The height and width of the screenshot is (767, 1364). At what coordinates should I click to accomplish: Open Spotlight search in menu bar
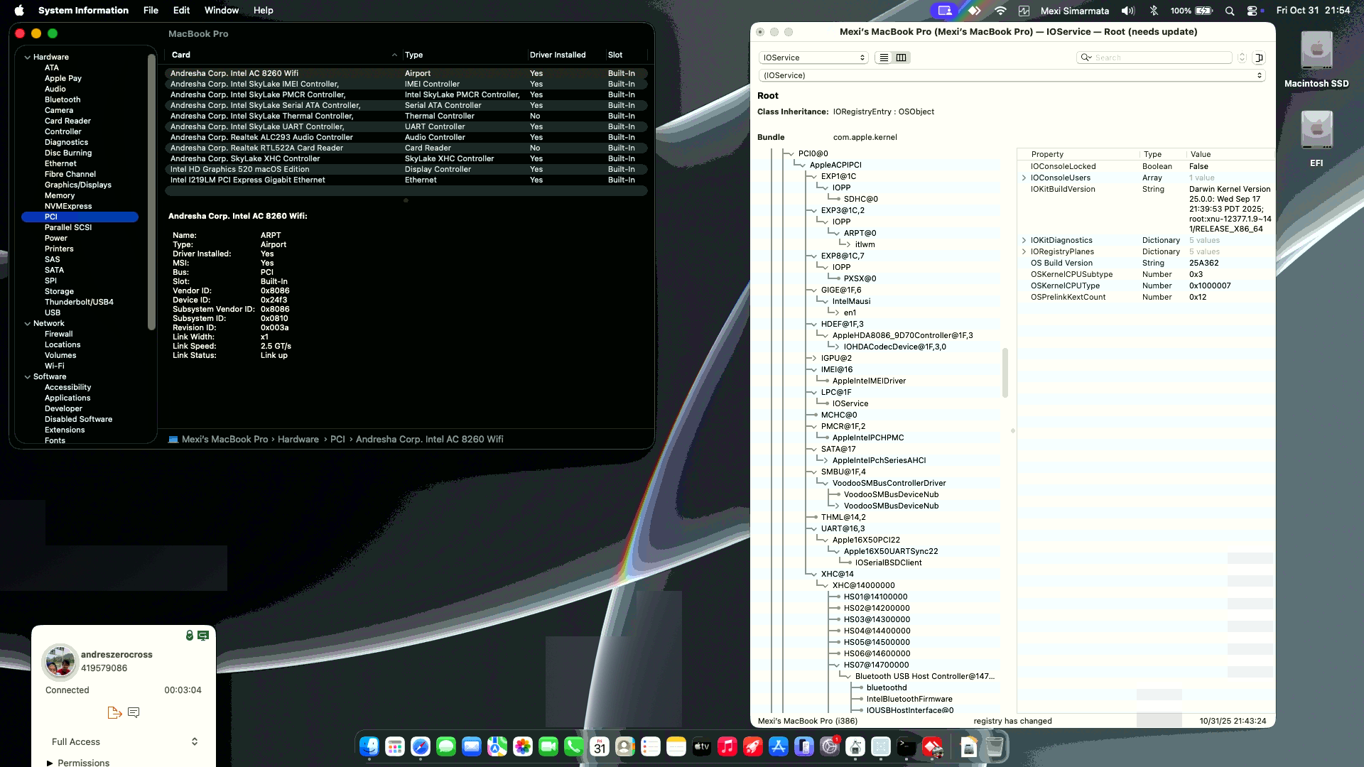click(1230, 11)
